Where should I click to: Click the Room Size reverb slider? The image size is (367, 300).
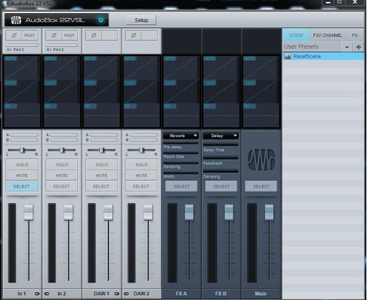181,153
